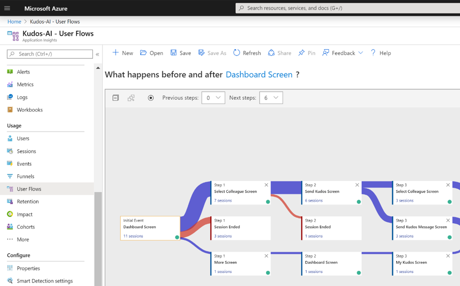Screen dimensions: 460x286
Task: Pin the chart with Pin button
Action: coord(306,53)
